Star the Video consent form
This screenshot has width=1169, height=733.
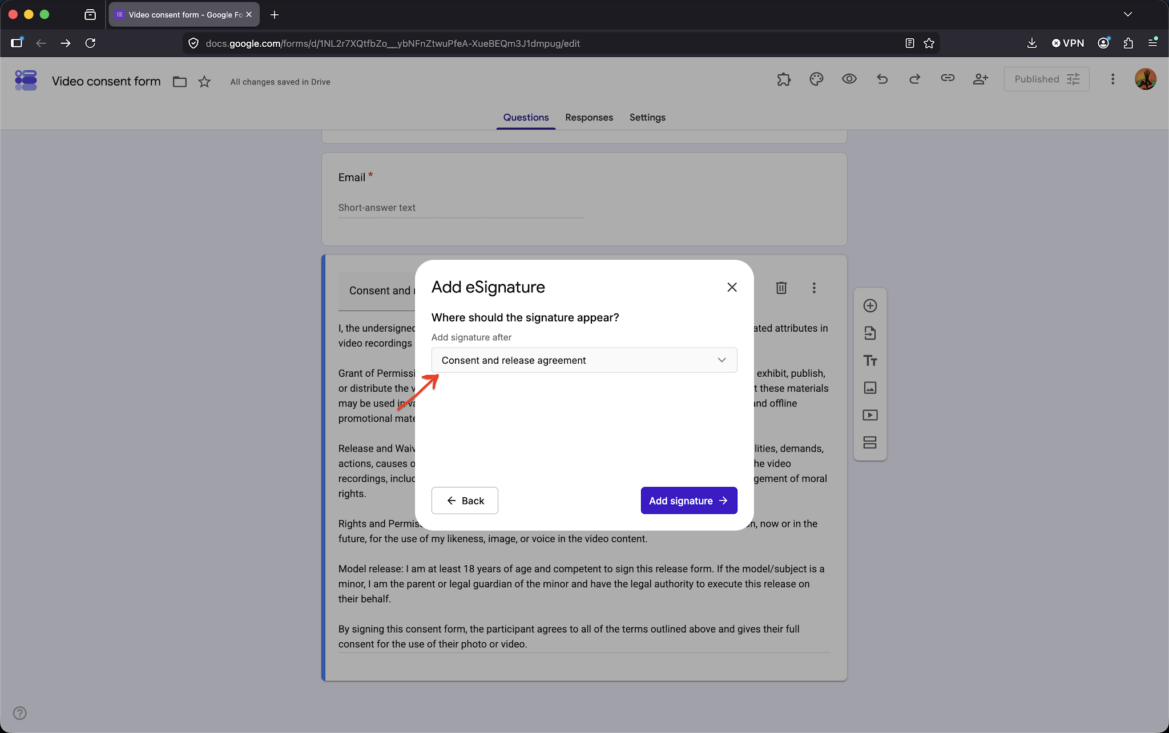pos(204,82)
